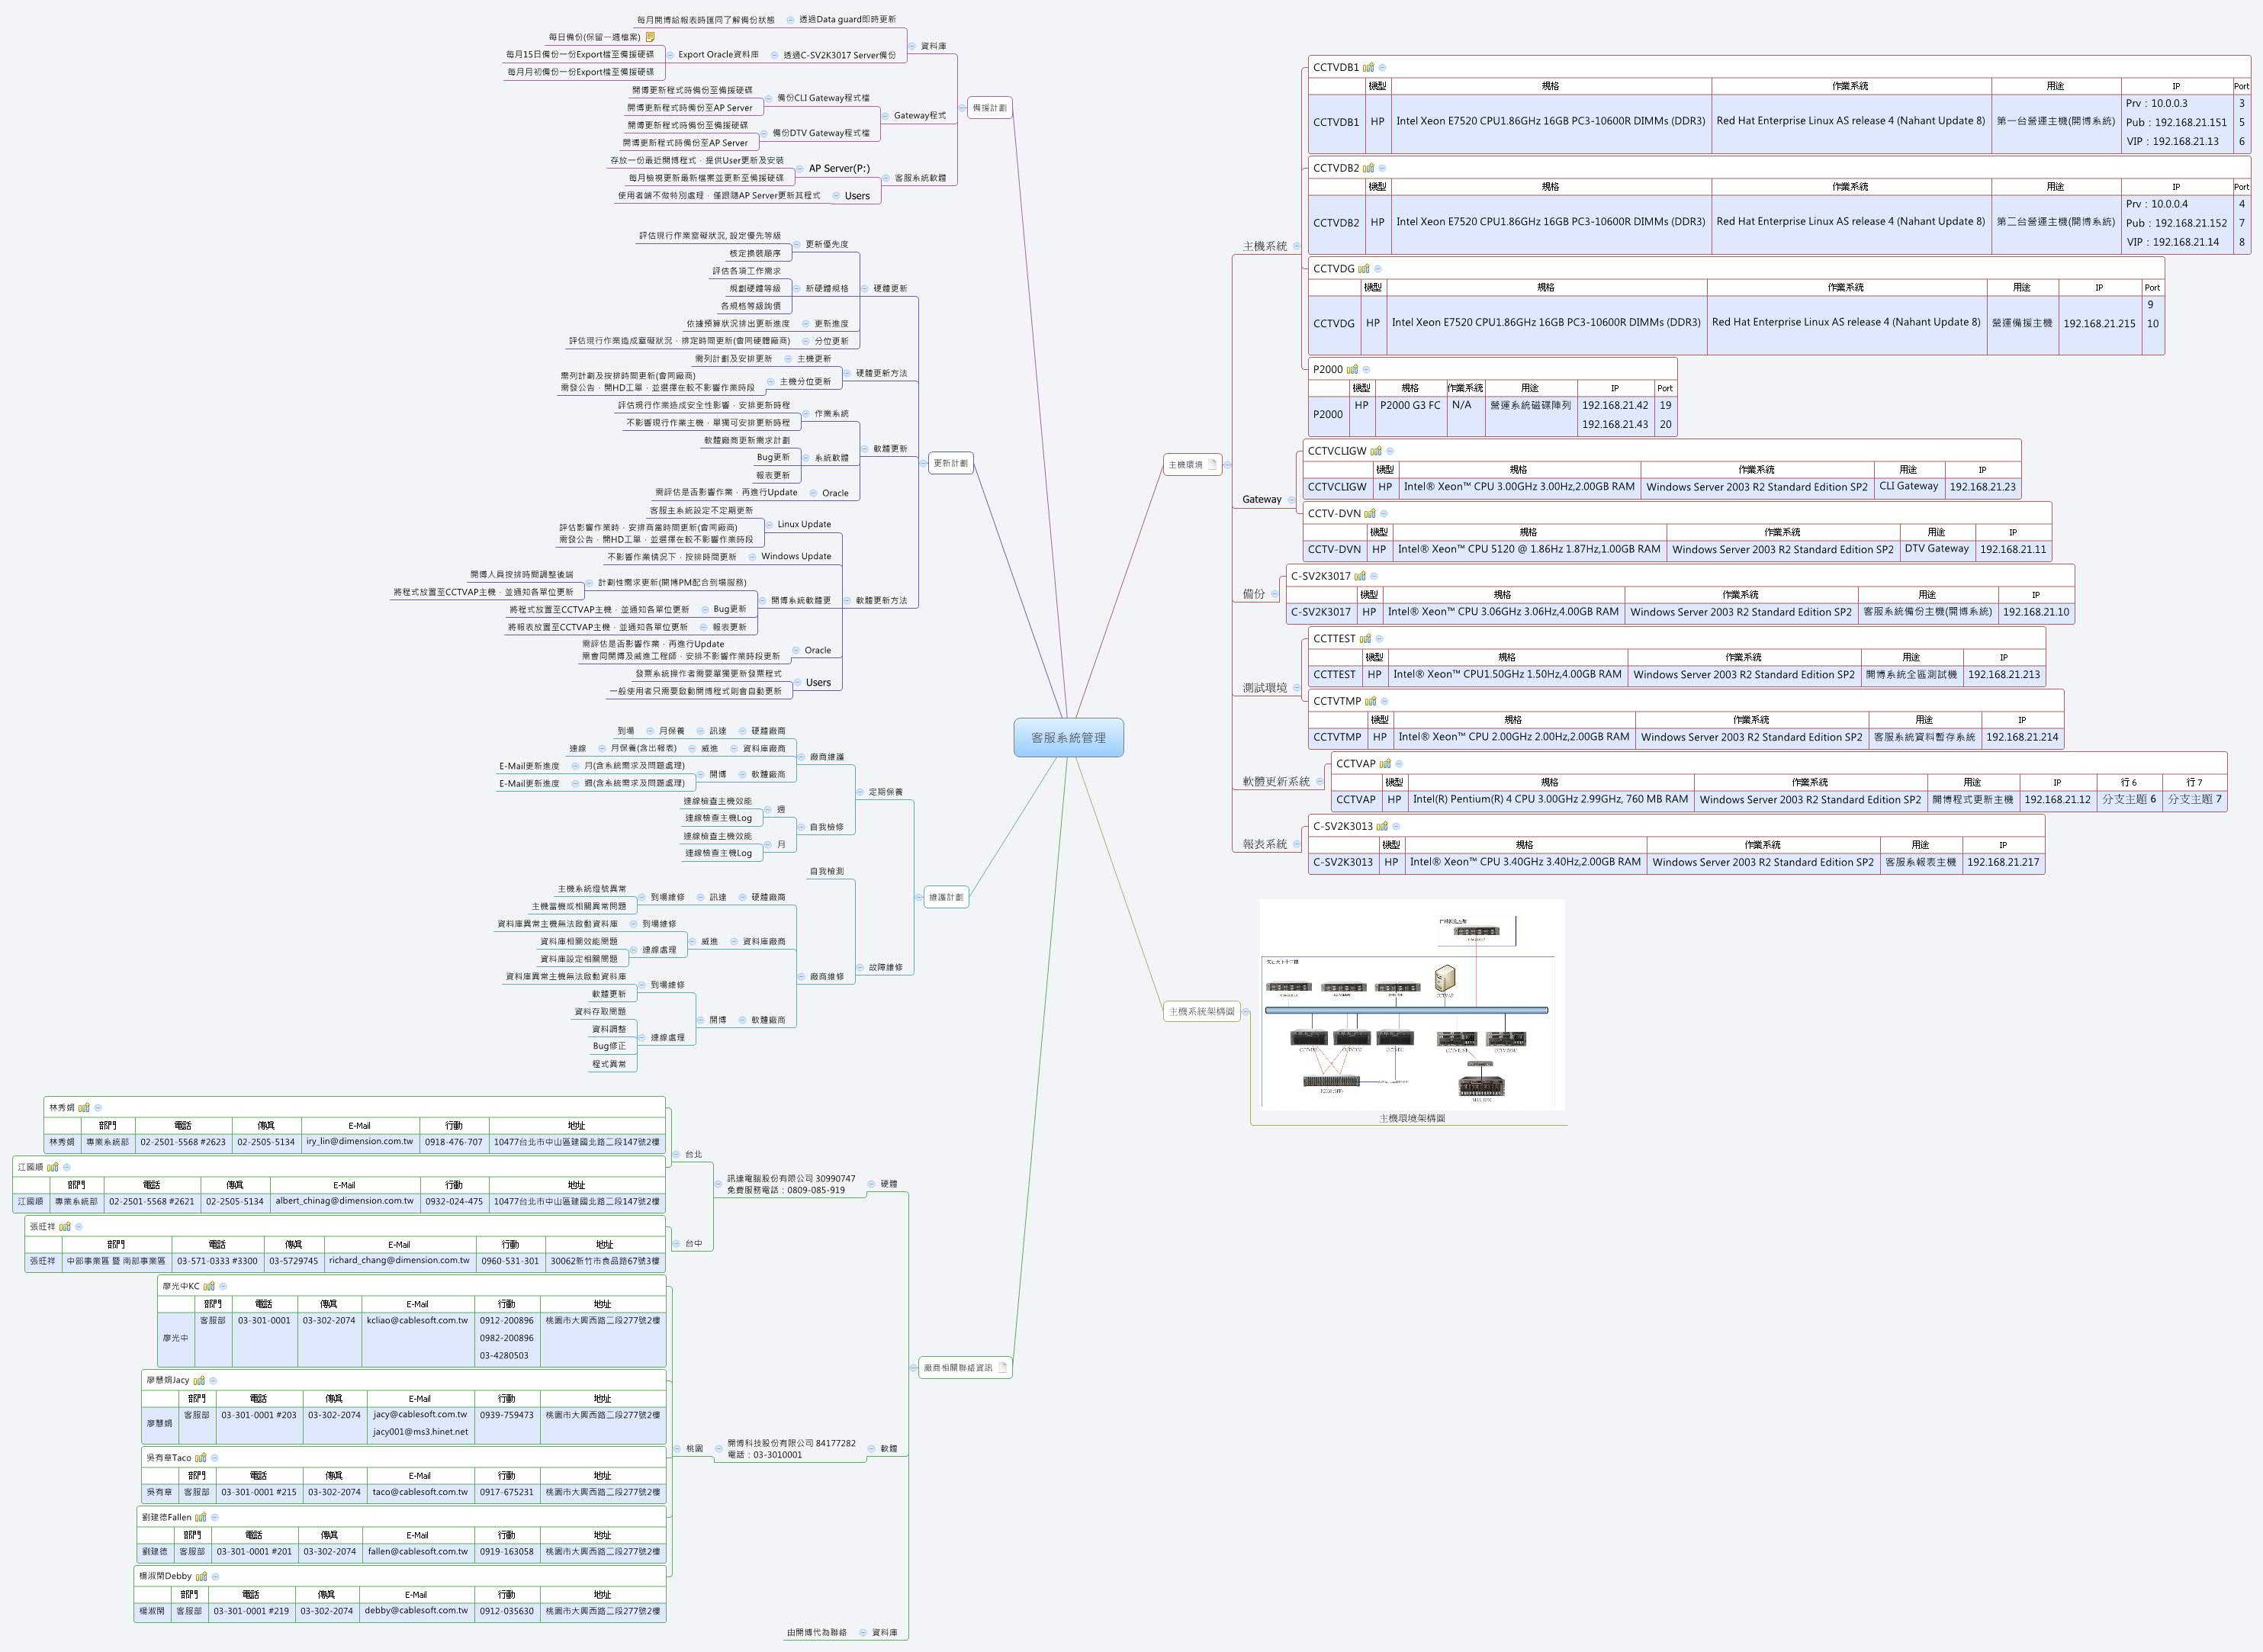This screenshot has height=1652, width=2263.
Task: Collapse the 維護計劃 branch
Action: [x=919, y=898]
